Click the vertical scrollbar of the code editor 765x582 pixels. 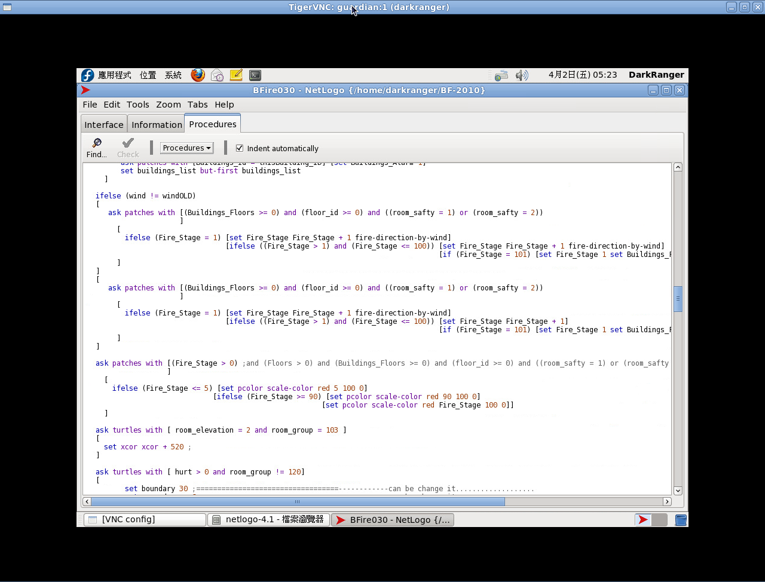tap(678, 299)
